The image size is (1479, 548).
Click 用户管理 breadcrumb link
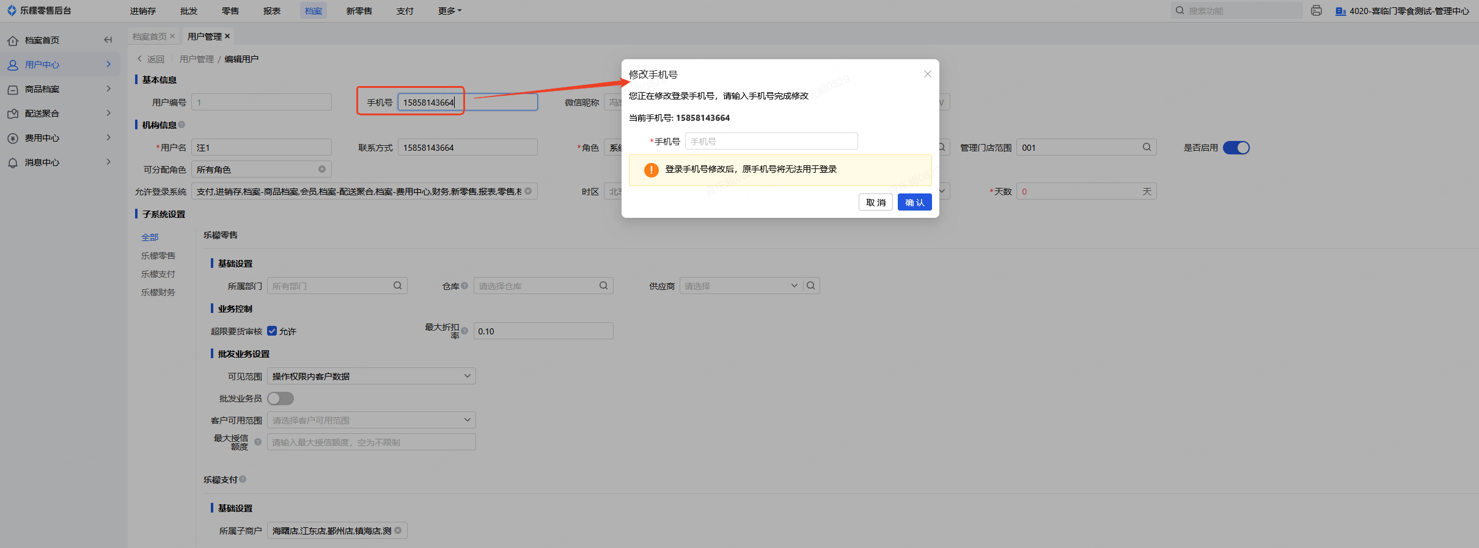(197, 59)
